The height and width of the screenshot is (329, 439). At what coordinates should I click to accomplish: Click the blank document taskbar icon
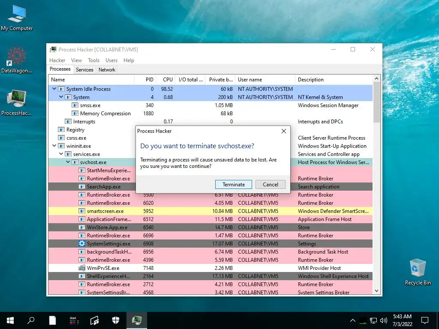click(52, 320)
